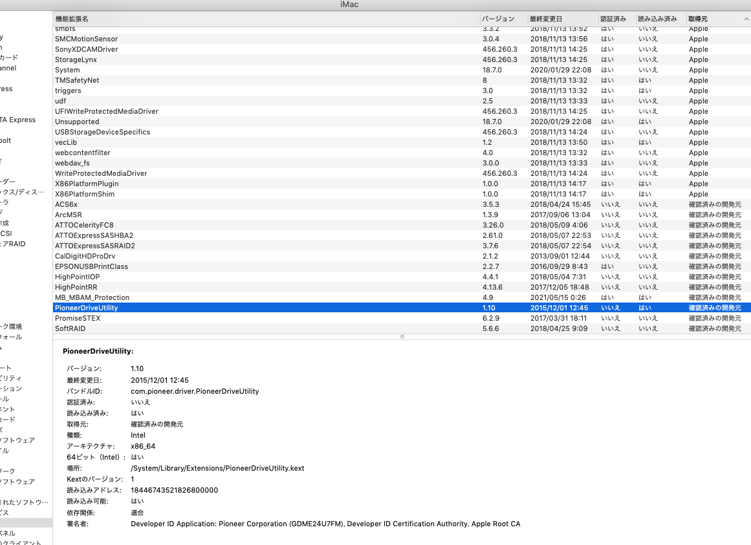
Task: Click the 認証済み column header
Action: (x=613, y=19)
